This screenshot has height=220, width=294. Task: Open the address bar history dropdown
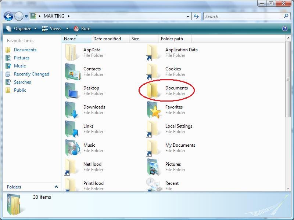click(188, 16)
